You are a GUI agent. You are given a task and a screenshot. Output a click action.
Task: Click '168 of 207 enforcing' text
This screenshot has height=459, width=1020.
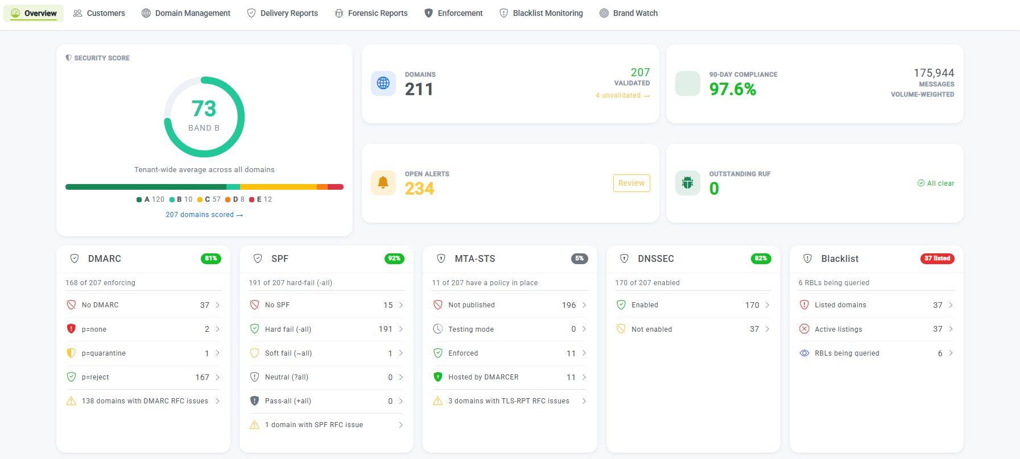[x=100, y=283]
